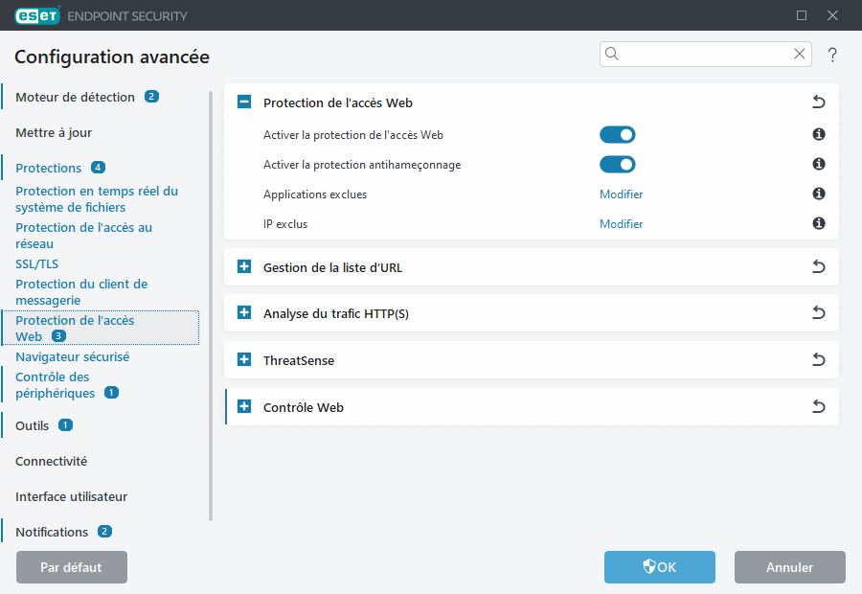Confirm settings with the OK button

pos(659,567)
